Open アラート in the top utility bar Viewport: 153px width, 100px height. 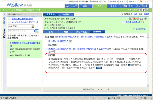(x=103, y=1)
